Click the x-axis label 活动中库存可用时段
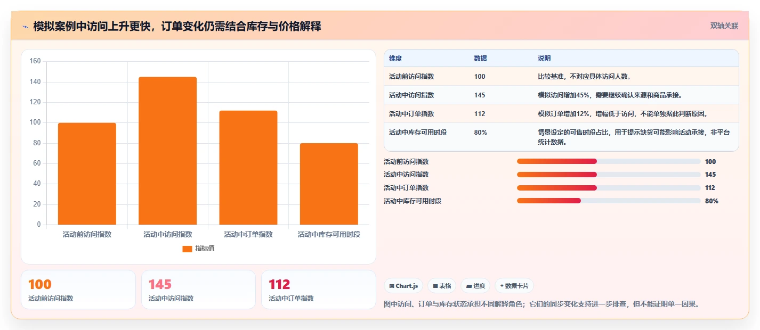 pos(329,235)
